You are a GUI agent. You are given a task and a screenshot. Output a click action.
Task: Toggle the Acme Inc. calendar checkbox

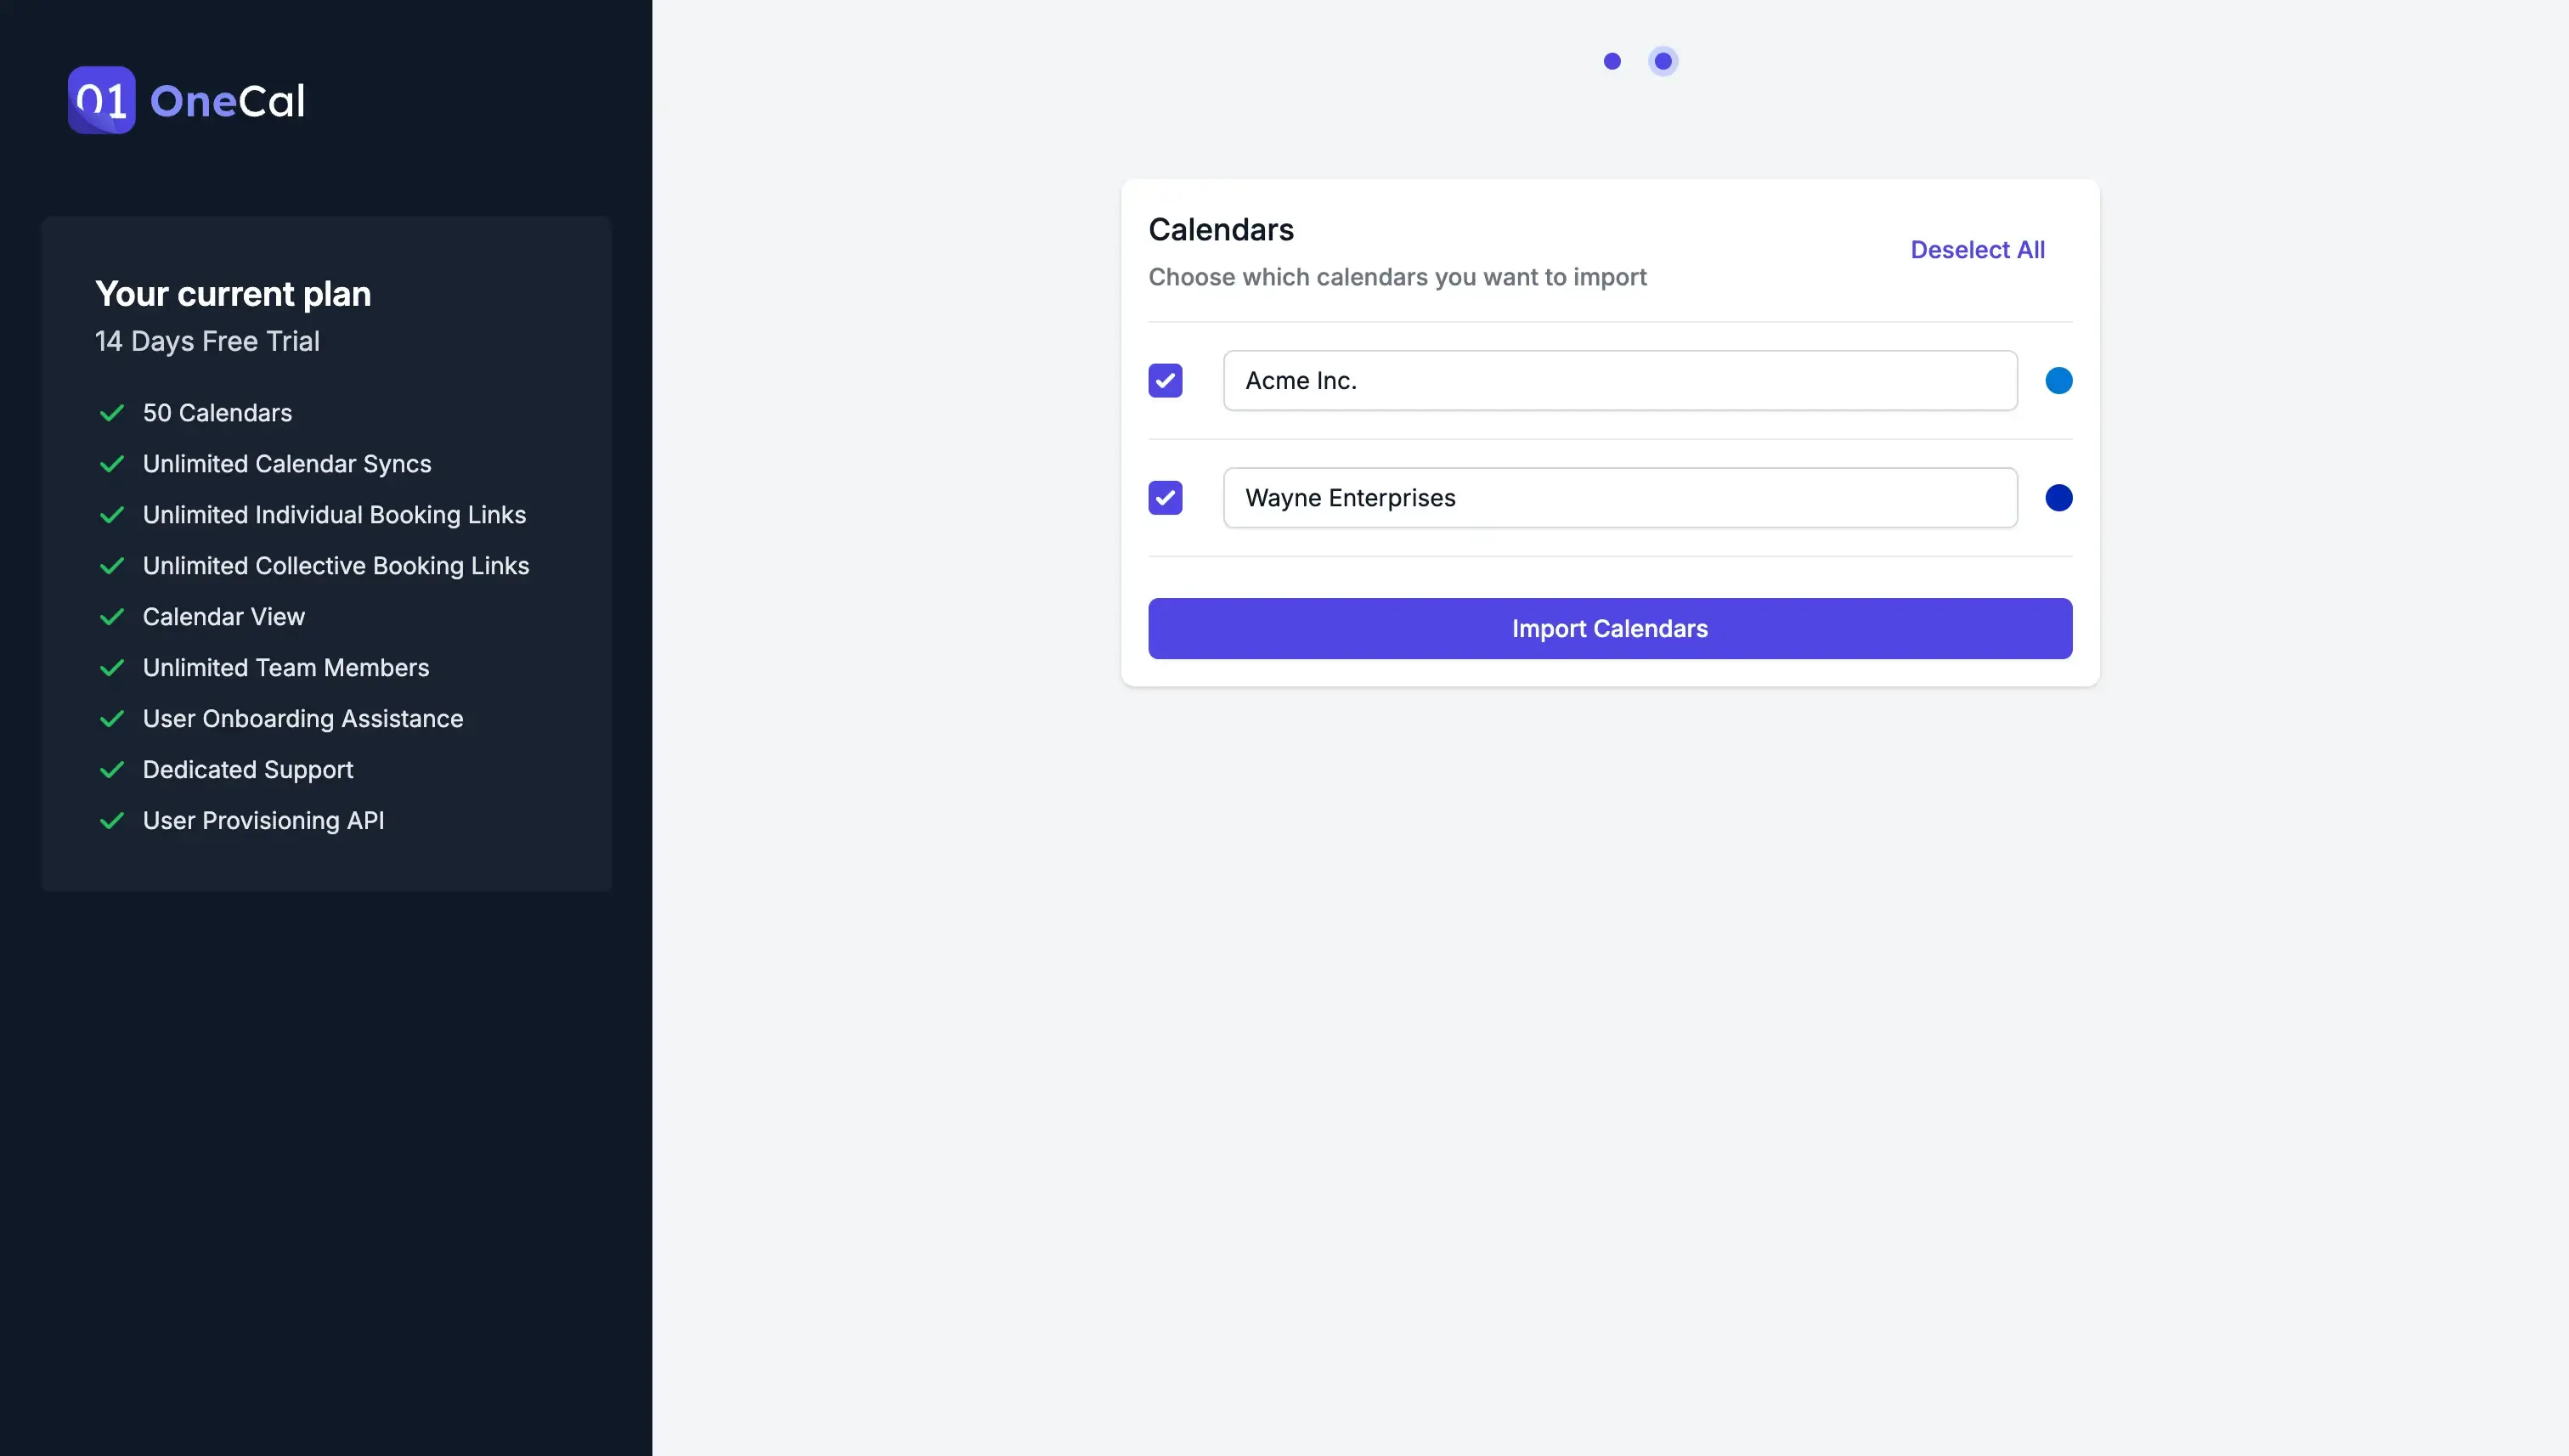click(1165, 380)
